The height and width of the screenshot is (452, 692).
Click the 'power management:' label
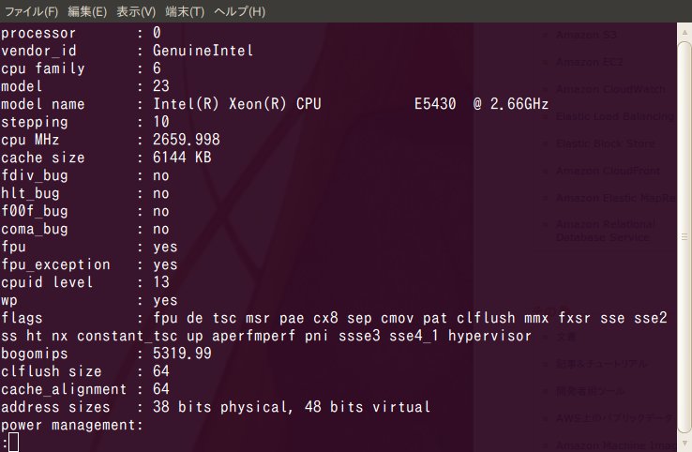click(x=72, y=425)
